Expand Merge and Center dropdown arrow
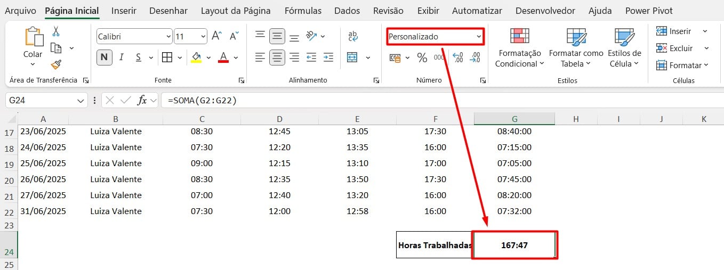 click(x=368, y=58)
